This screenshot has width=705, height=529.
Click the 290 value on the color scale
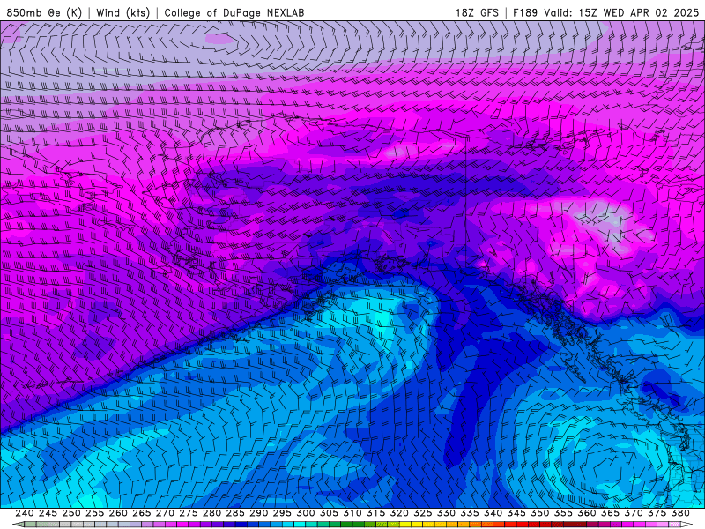(x=258, y=513)
